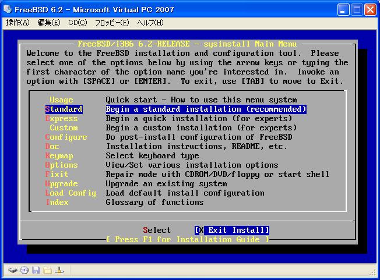Open the 編集(E) menu

pyautogui.click(x=49, y=23)
